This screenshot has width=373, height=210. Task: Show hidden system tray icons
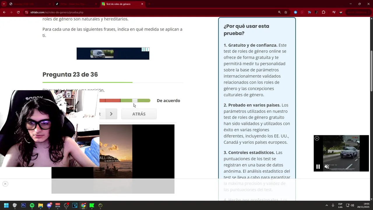point(327,205)
